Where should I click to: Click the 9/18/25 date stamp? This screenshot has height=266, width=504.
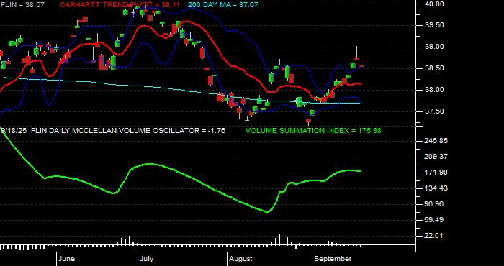pos(14,131)
